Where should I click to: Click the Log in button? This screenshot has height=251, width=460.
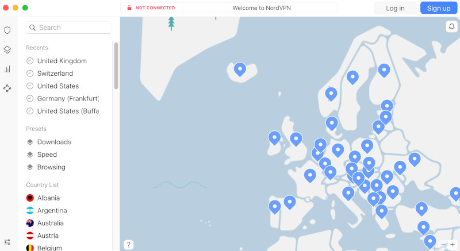[x=395, y=8]
